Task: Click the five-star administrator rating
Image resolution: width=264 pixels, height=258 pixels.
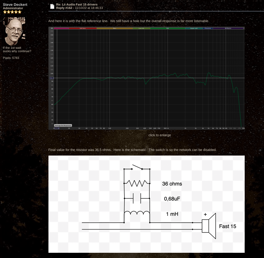Action: pyautogui.click(x=12, y=12)
